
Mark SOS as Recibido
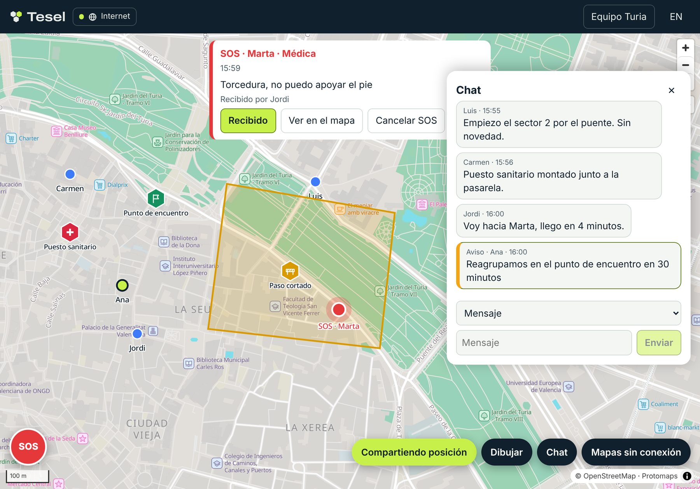click(248, 121)
